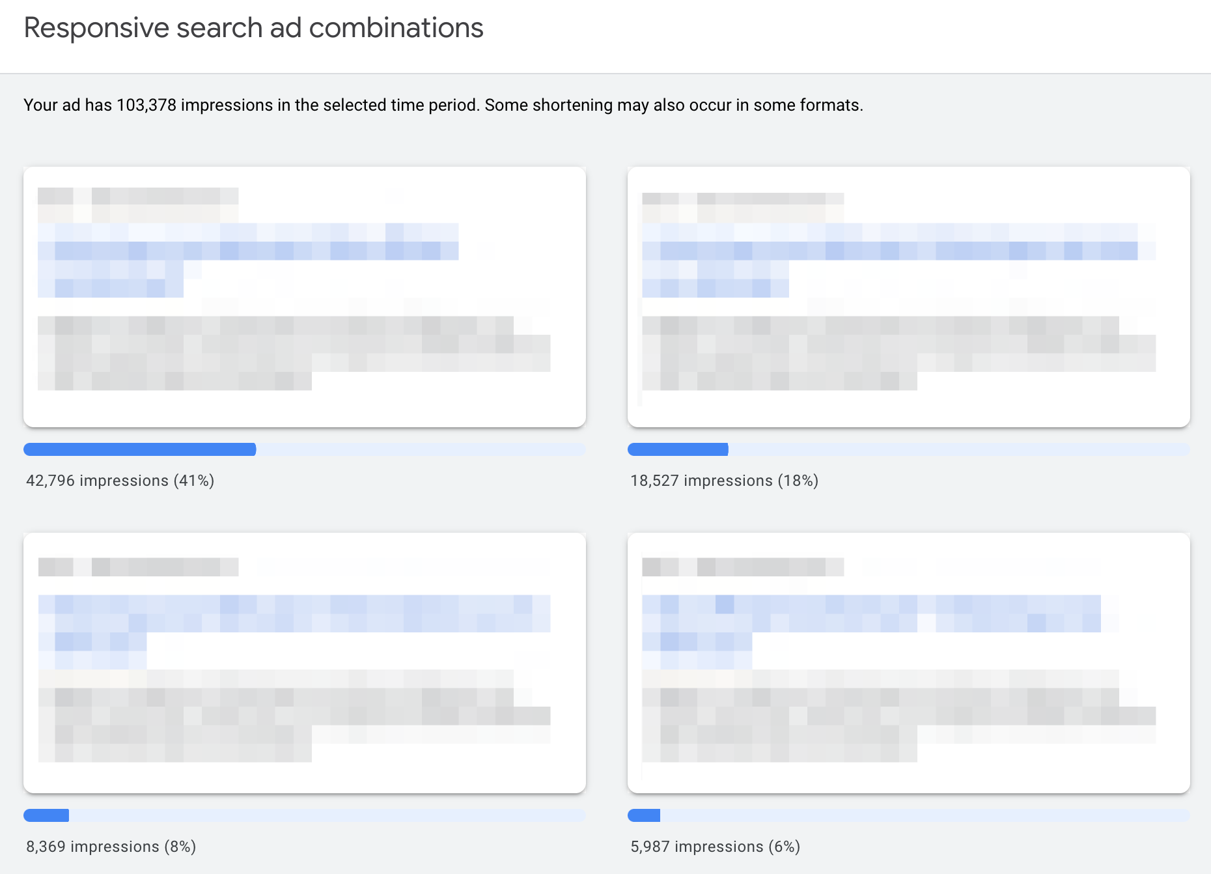Click the 6% impression share progress bar

909,815
